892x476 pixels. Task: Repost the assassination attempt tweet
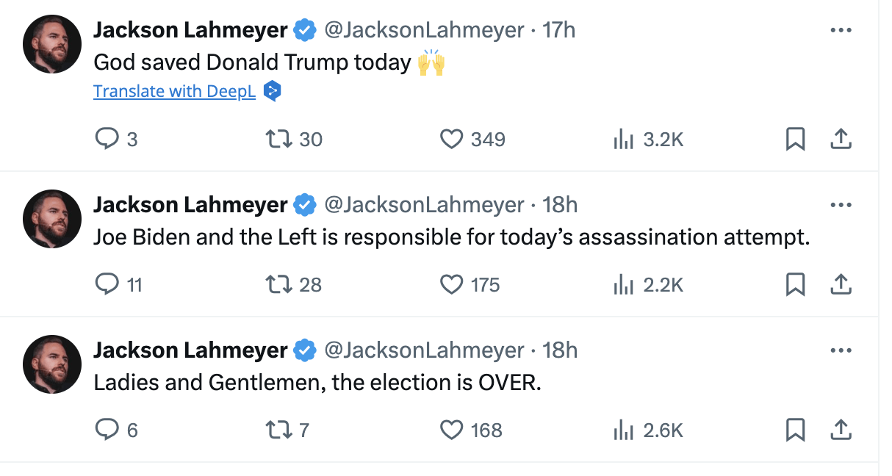280,284
